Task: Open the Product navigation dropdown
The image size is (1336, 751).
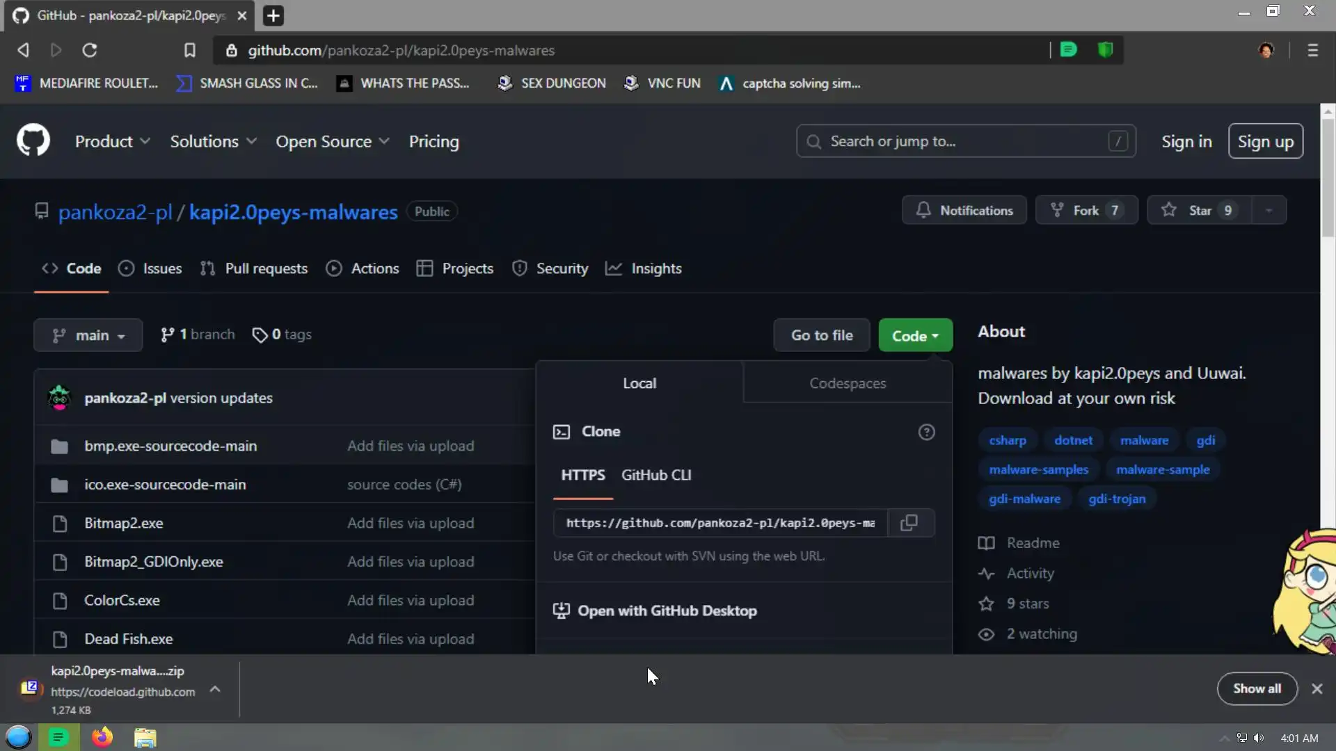Action: [112, 142]
